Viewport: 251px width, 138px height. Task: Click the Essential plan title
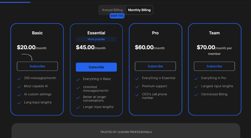click(x=96, y=33)
